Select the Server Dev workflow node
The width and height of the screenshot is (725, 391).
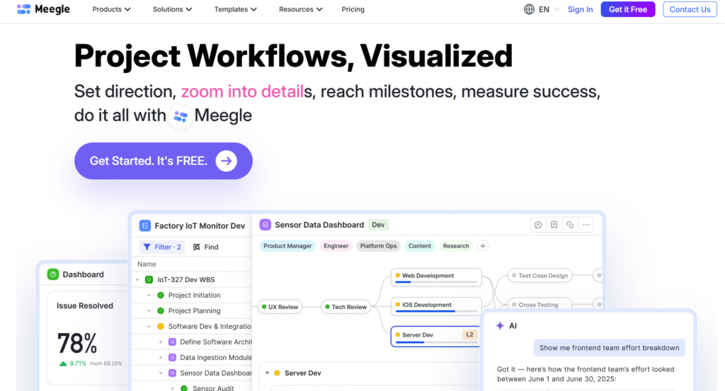(436, 336)
